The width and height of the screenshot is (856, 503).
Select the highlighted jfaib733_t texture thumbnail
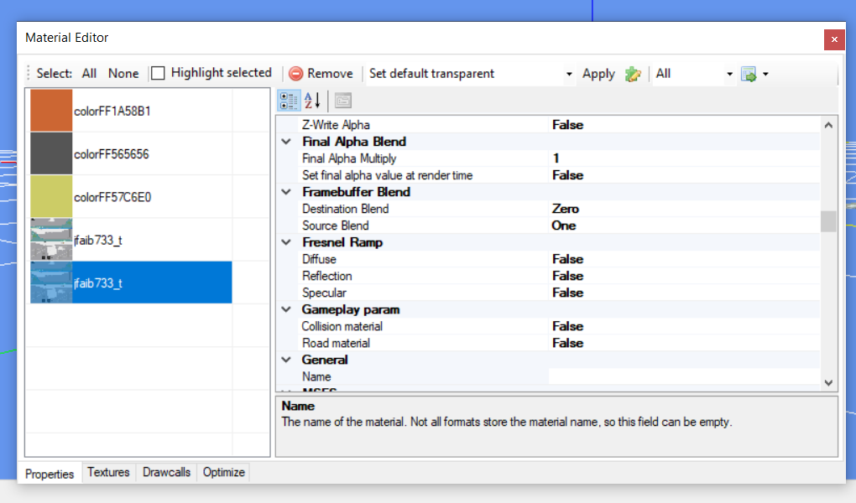tap(51, 283)
